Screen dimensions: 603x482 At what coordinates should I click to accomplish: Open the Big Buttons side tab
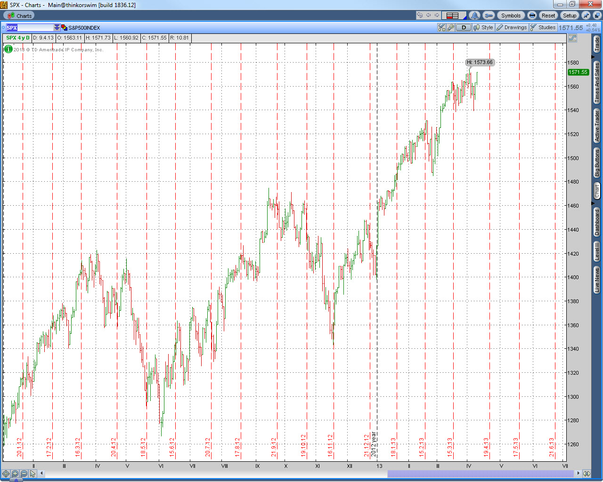597,163
